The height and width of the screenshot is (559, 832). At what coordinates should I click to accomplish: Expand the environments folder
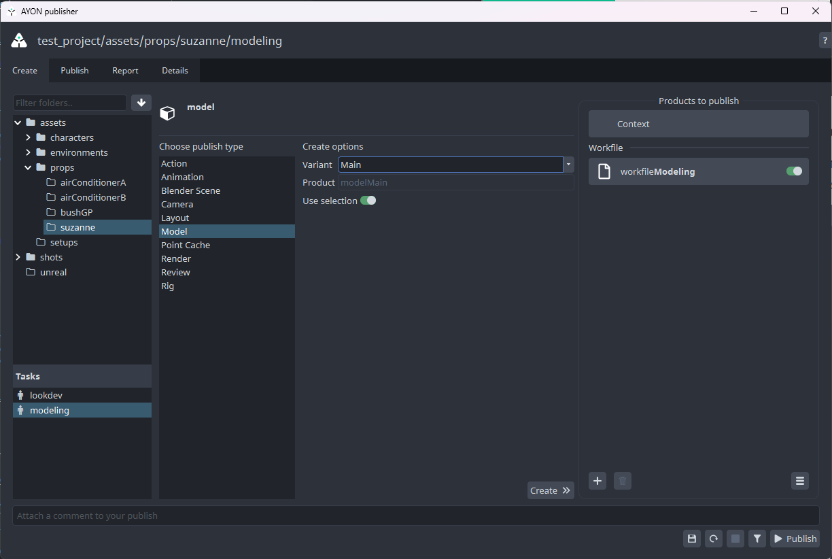click(x=28, y=152)
